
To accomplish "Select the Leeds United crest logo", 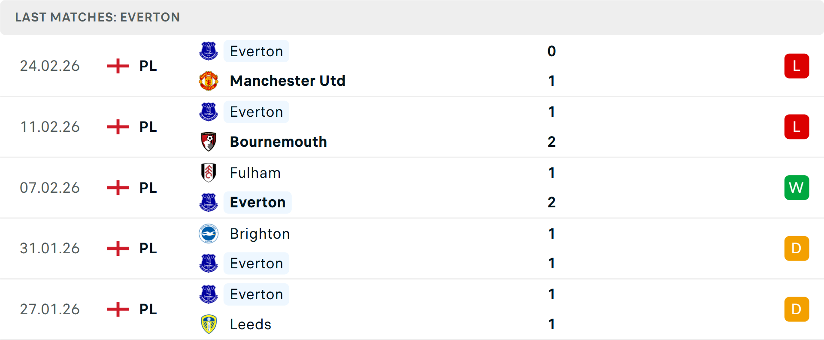I will [x=209, y=324].
